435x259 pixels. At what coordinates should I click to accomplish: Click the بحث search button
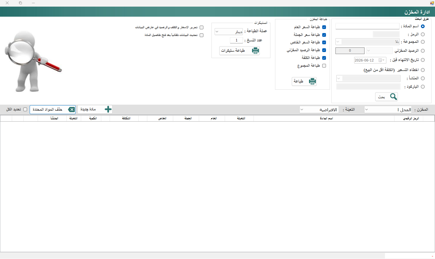tap(386, 97)
